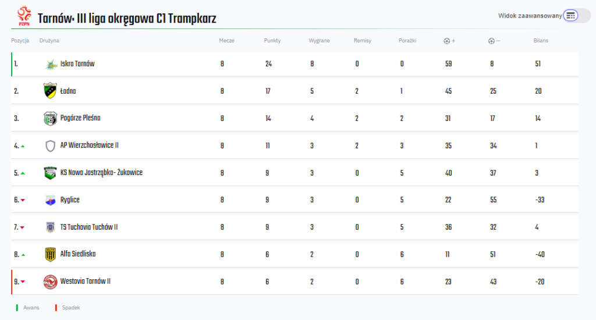596x320 pixels.
Task: Click the Ładna team shield logo
Action: [x=50, y=91]
